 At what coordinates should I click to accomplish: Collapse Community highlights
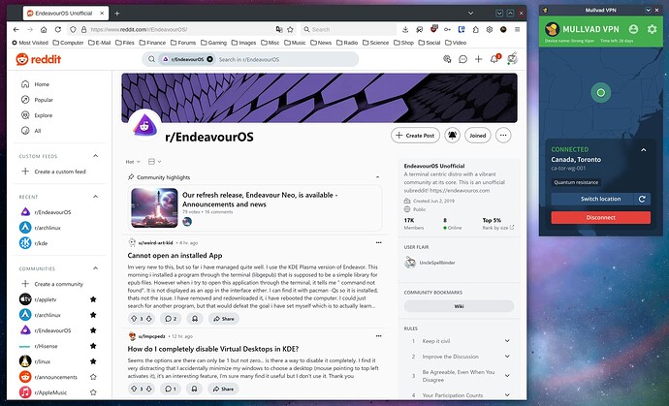[x=377, y=177]
